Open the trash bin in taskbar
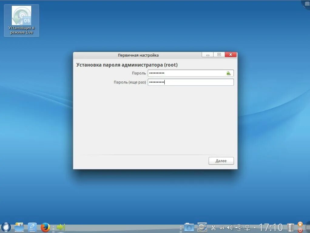 tap(291, 228)
